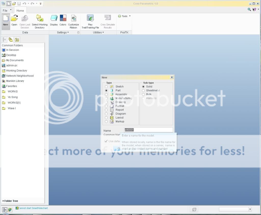Select the Sketch type radio button
This screenshot has height=215, width=261.
[106, 87]
